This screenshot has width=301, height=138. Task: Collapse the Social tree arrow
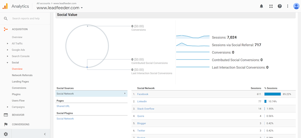[7, 62]
